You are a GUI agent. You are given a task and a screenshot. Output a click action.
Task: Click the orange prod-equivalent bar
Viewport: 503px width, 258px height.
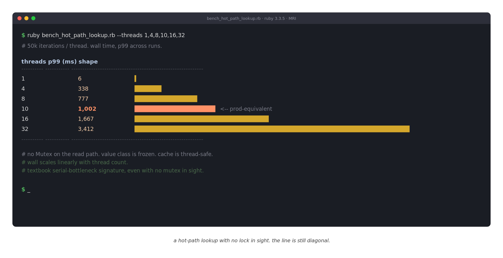point(175,109)
